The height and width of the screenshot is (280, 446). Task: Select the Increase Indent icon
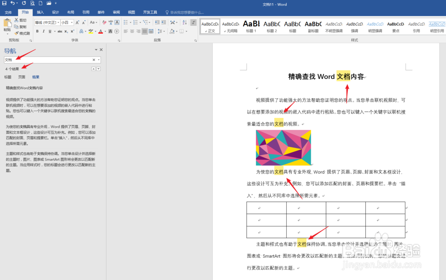pyautogui.click(x=163, y=22)
